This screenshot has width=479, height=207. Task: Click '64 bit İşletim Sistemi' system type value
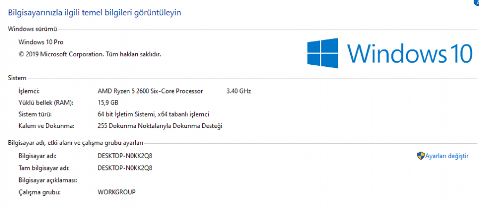tap(153, 114)
